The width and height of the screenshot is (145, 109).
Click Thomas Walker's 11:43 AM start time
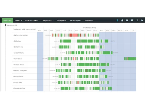pos(57,88)
